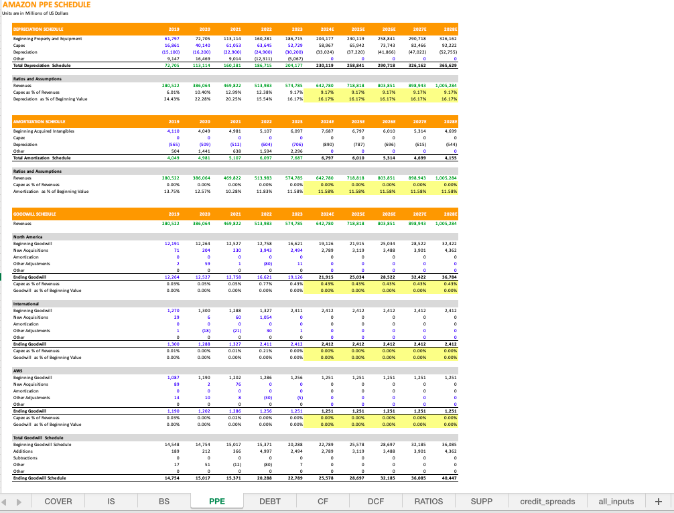This screenshot has height=513, width=674.
Task: Click AWS 2021 New Acquisitions value 76
Action: 238,384
